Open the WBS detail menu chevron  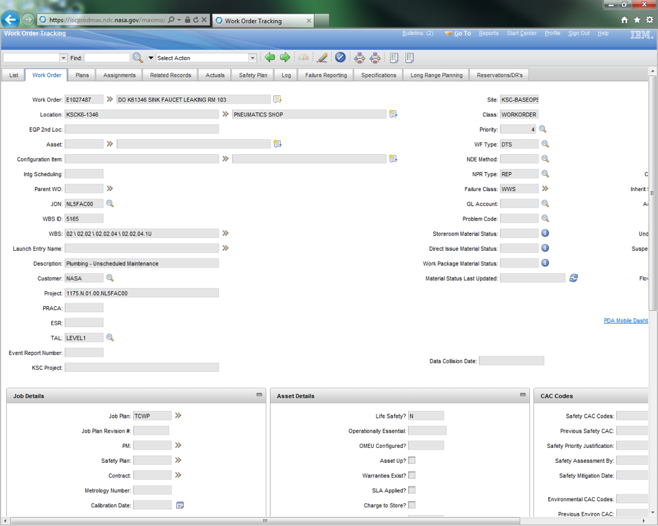point(226,233)
